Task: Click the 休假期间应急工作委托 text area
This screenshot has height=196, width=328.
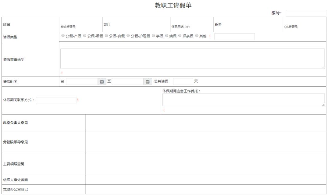Action: pos(244,100)
